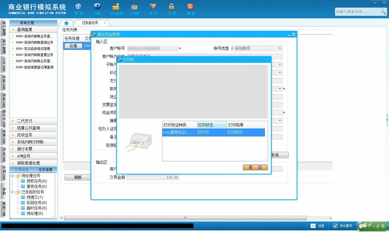Image resolution: width=389 pixels, height=232 pixels.
Task: Open the 复核任务(0) tree item
Action: tap(36, 186)
